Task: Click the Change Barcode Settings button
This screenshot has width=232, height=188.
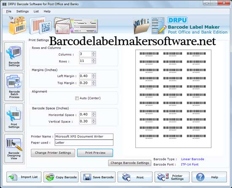Action: [x=130, y=163]
